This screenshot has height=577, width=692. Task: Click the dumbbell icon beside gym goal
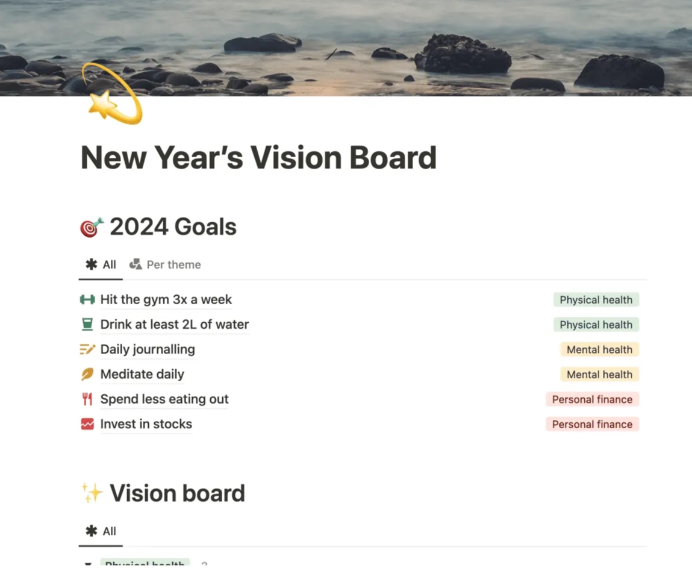(87, 299)
